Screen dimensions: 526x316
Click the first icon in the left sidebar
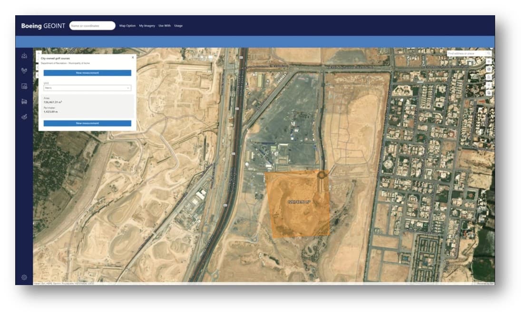pyautogui.click(x=24, y=56)
